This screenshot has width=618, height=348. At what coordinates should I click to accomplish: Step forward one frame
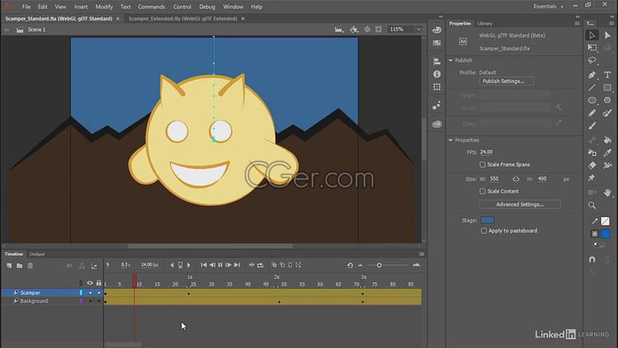229,265
